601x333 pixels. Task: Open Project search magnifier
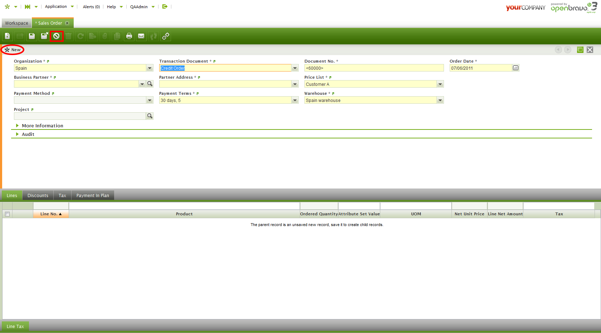pyautogui.click(x=150, y=116)
